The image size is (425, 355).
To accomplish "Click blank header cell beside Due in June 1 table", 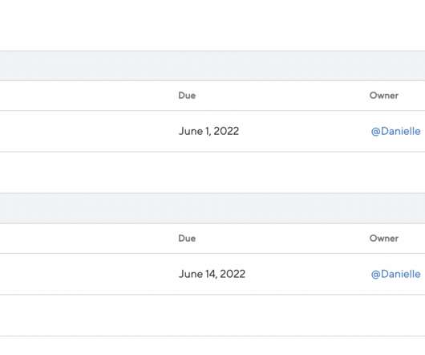I will click(x=87, y=96).
